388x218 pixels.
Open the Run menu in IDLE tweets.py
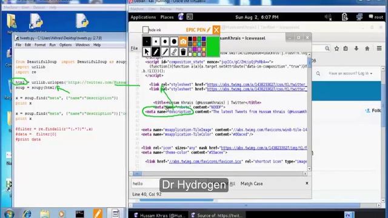click(53, 45)
